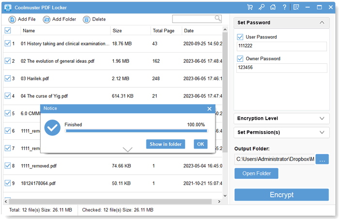The image size is (339, 219).
Task: Click the search magnifier icon
Action: point(218,18)
